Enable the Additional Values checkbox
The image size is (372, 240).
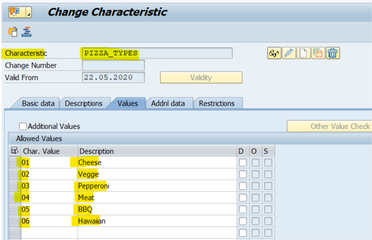point(23,126)
